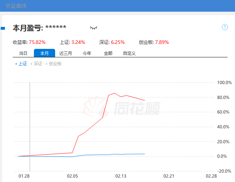Click the 收益曲线 header title

point(16,6)
